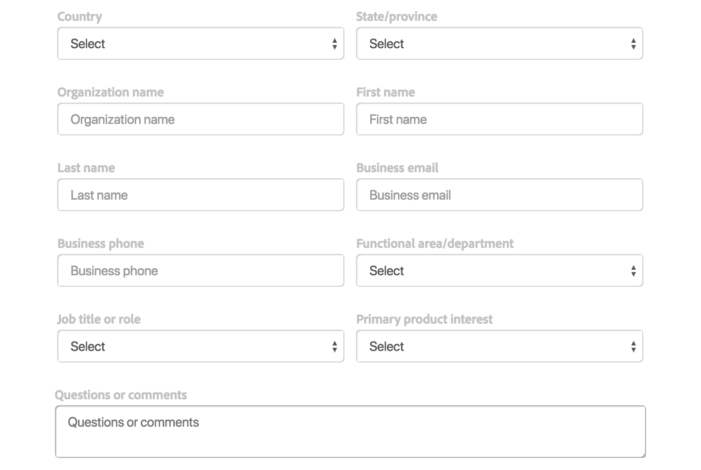Click the Primary product interest arrow icon
The height and width of the screenshot is (470, 701).
click(633, 347)
